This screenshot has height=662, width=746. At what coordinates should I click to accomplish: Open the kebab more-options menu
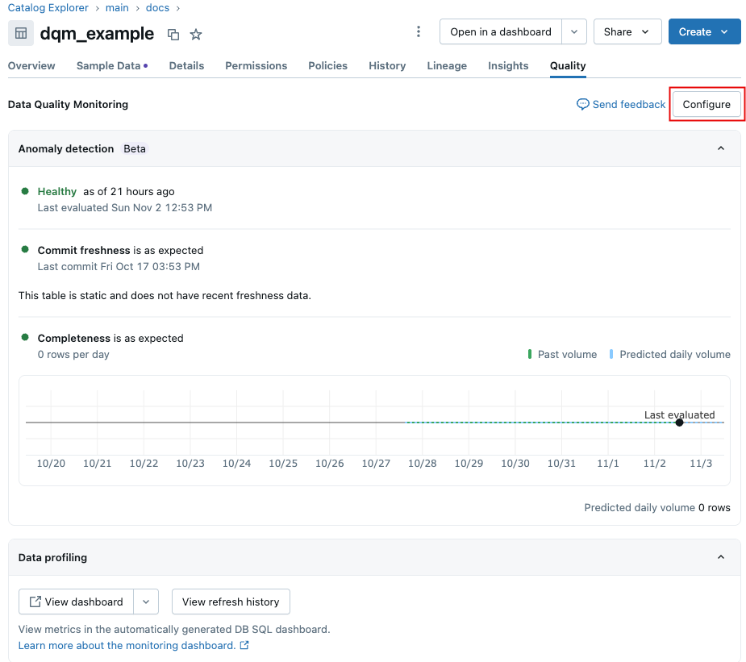418,31
